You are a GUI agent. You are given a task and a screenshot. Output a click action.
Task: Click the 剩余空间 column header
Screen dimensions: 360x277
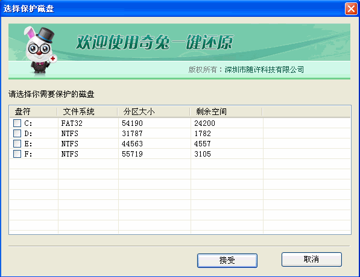point(226,111)
